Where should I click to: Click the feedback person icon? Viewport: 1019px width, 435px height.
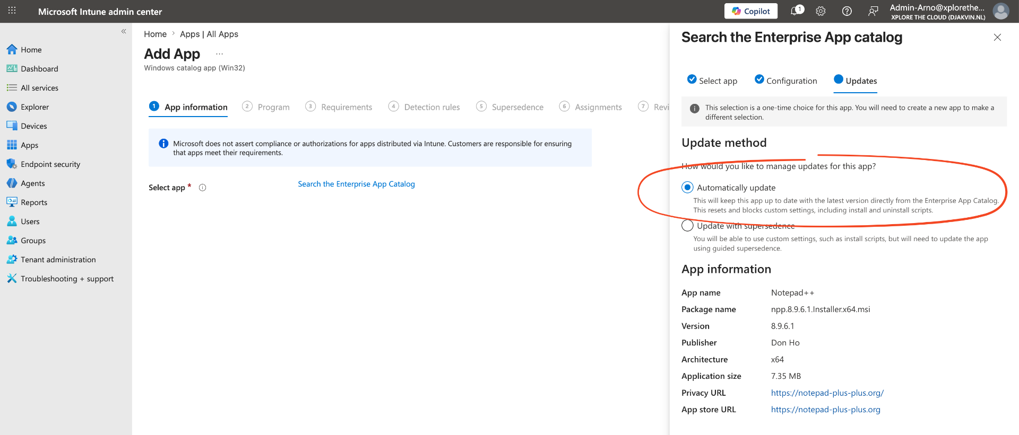[x=873, y=11]
